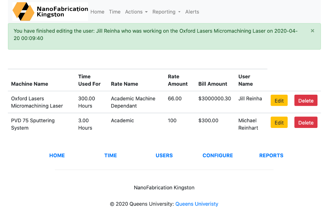Open Alerts in top navbar
The height and width of the screenshot is (213, 335).
192,12
